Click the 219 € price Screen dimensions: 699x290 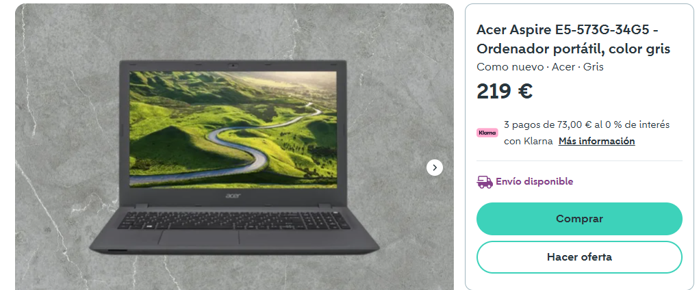click(x=505, y=92)
